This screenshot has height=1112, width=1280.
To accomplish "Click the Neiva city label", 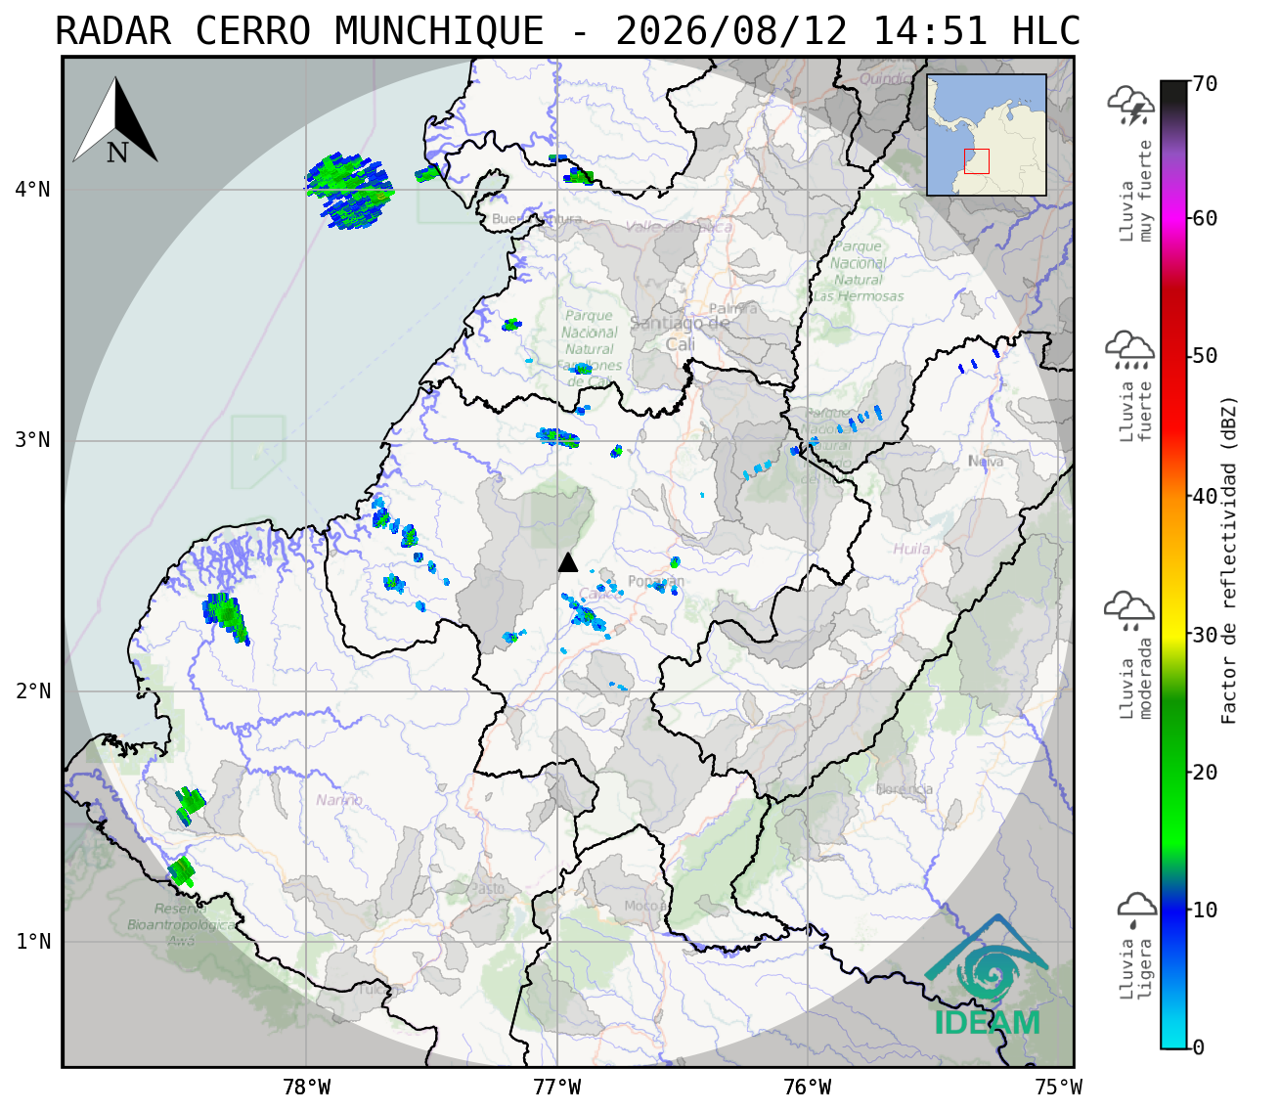I will 986,461.
